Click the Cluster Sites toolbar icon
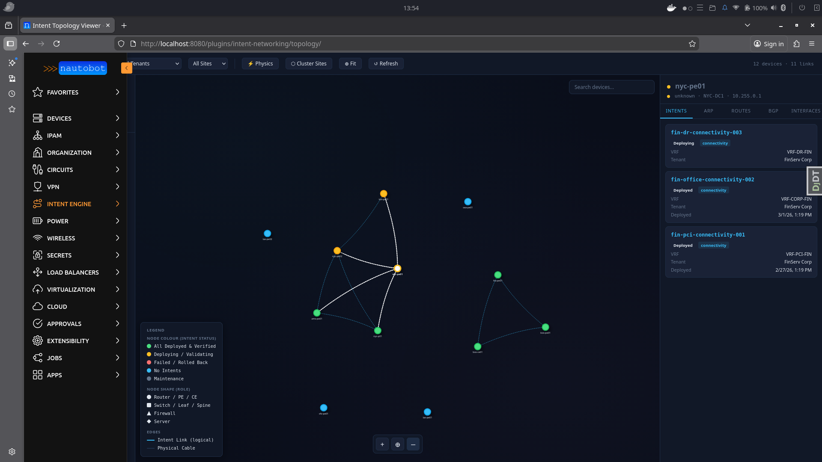The width and height of the screenshot is (822, 462). click(308, 63)
